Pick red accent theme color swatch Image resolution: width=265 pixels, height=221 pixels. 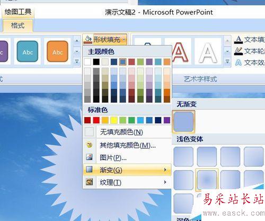(131, 62)
